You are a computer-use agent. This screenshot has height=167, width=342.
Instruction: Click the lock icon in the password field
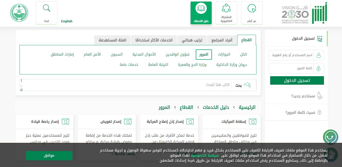(x=319, y=68)
